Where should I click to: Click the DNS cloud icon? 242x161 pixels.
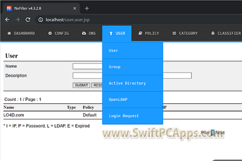(84, 33)
